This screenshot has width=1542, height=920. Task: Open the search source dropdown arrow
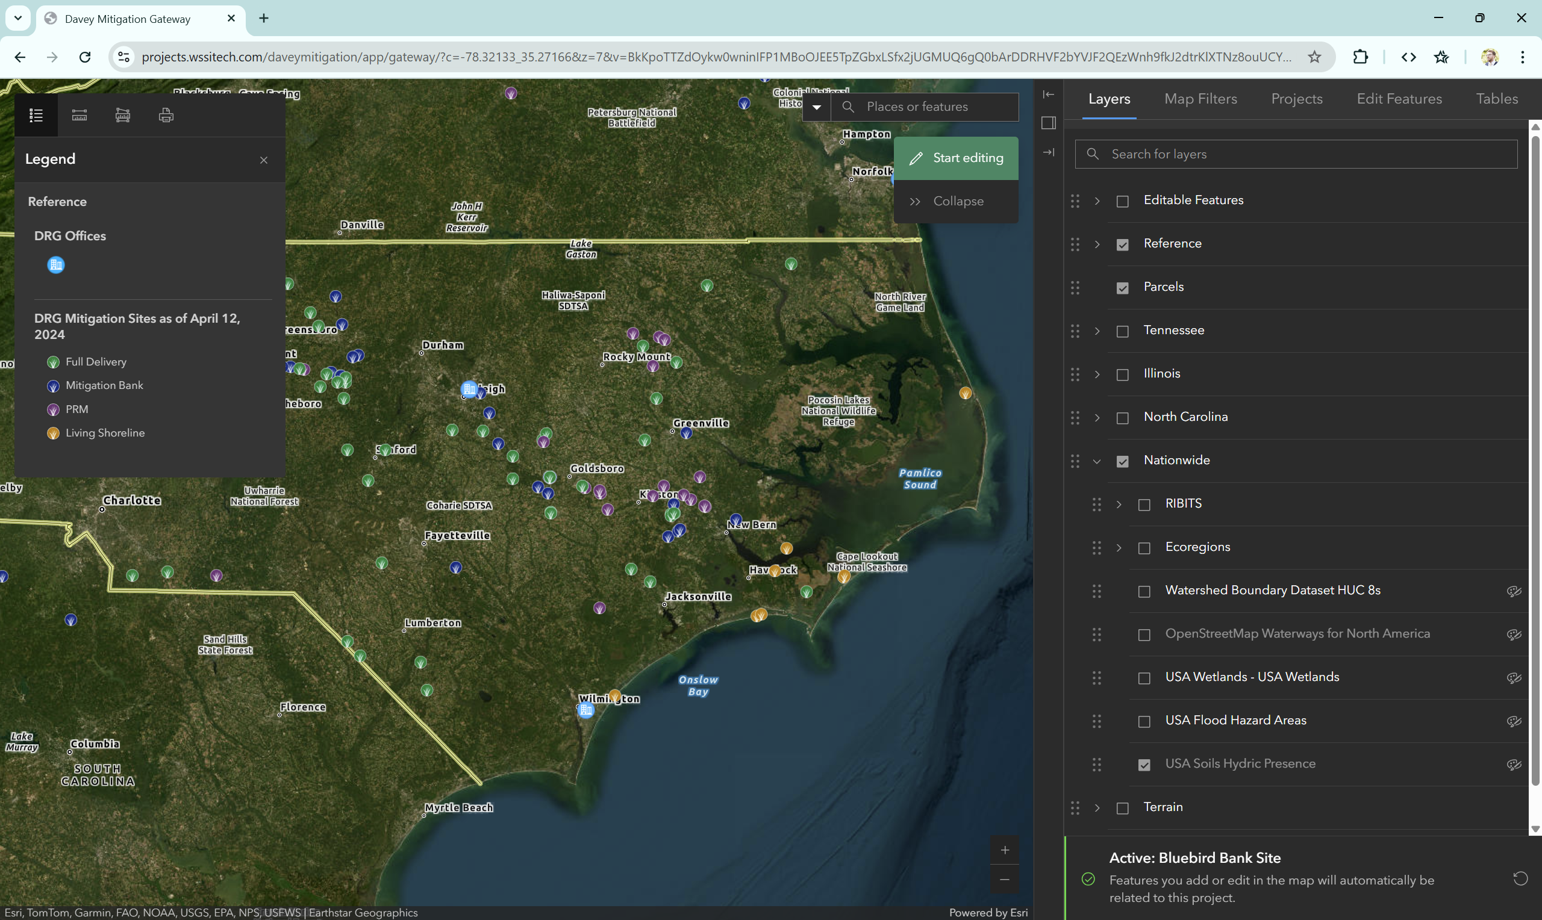[x=817, y=107]
